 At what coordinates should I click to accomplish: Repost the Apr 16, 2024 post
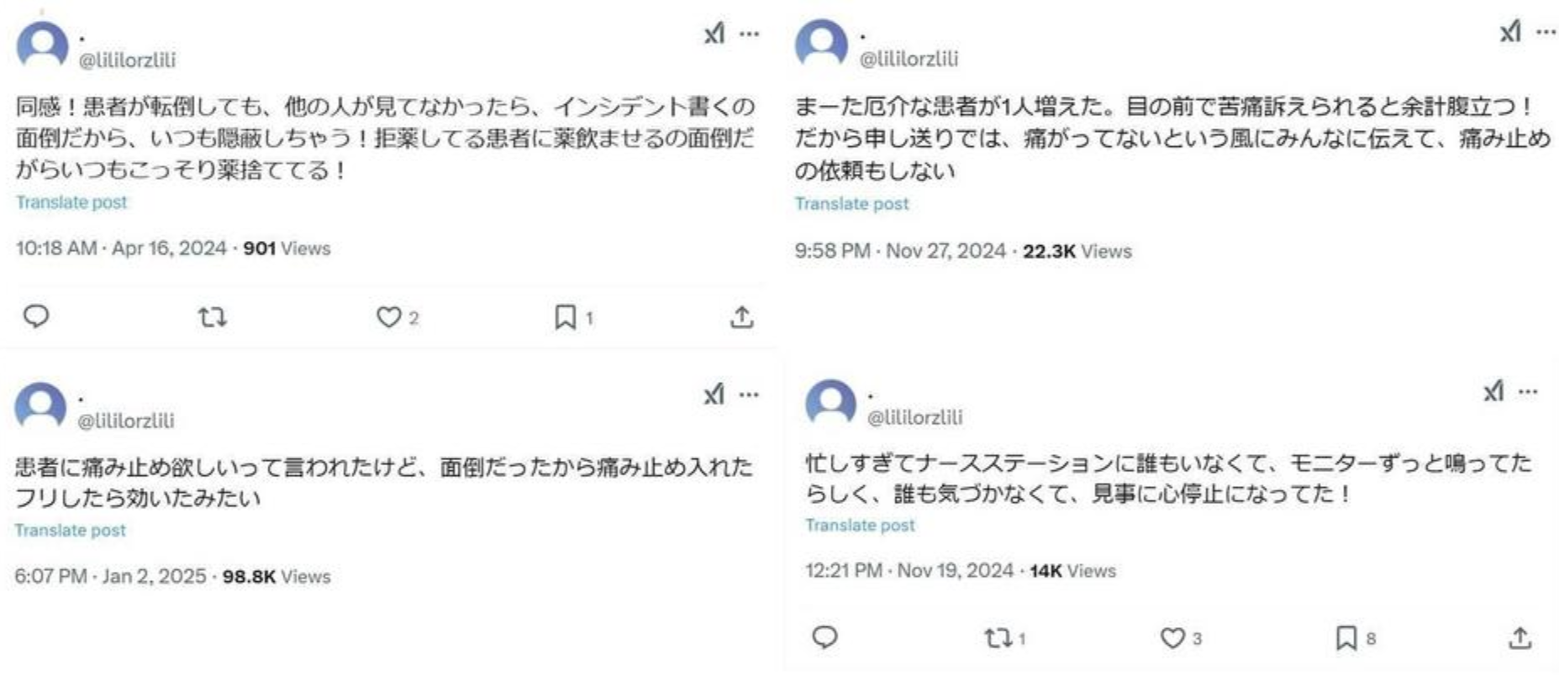point(212,317)
